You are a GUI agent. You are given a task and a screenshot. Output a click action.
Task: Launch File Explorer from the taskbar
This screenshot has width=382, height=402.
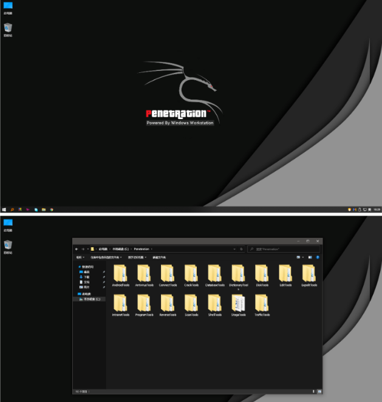coord(44,210)
